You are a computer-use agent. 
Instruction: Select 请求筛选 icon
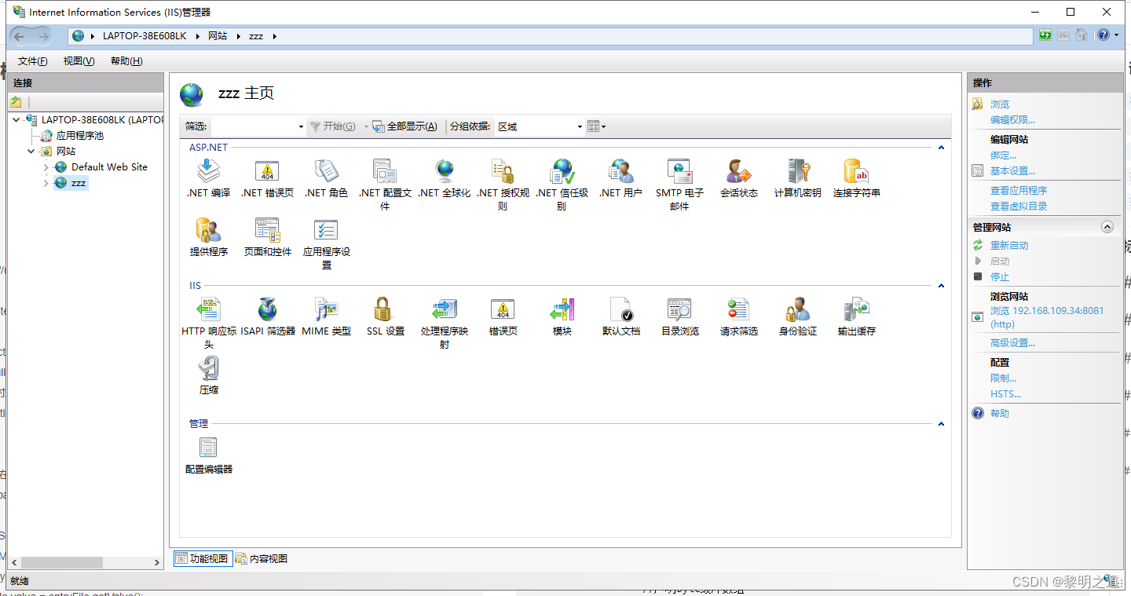point(739,309)
